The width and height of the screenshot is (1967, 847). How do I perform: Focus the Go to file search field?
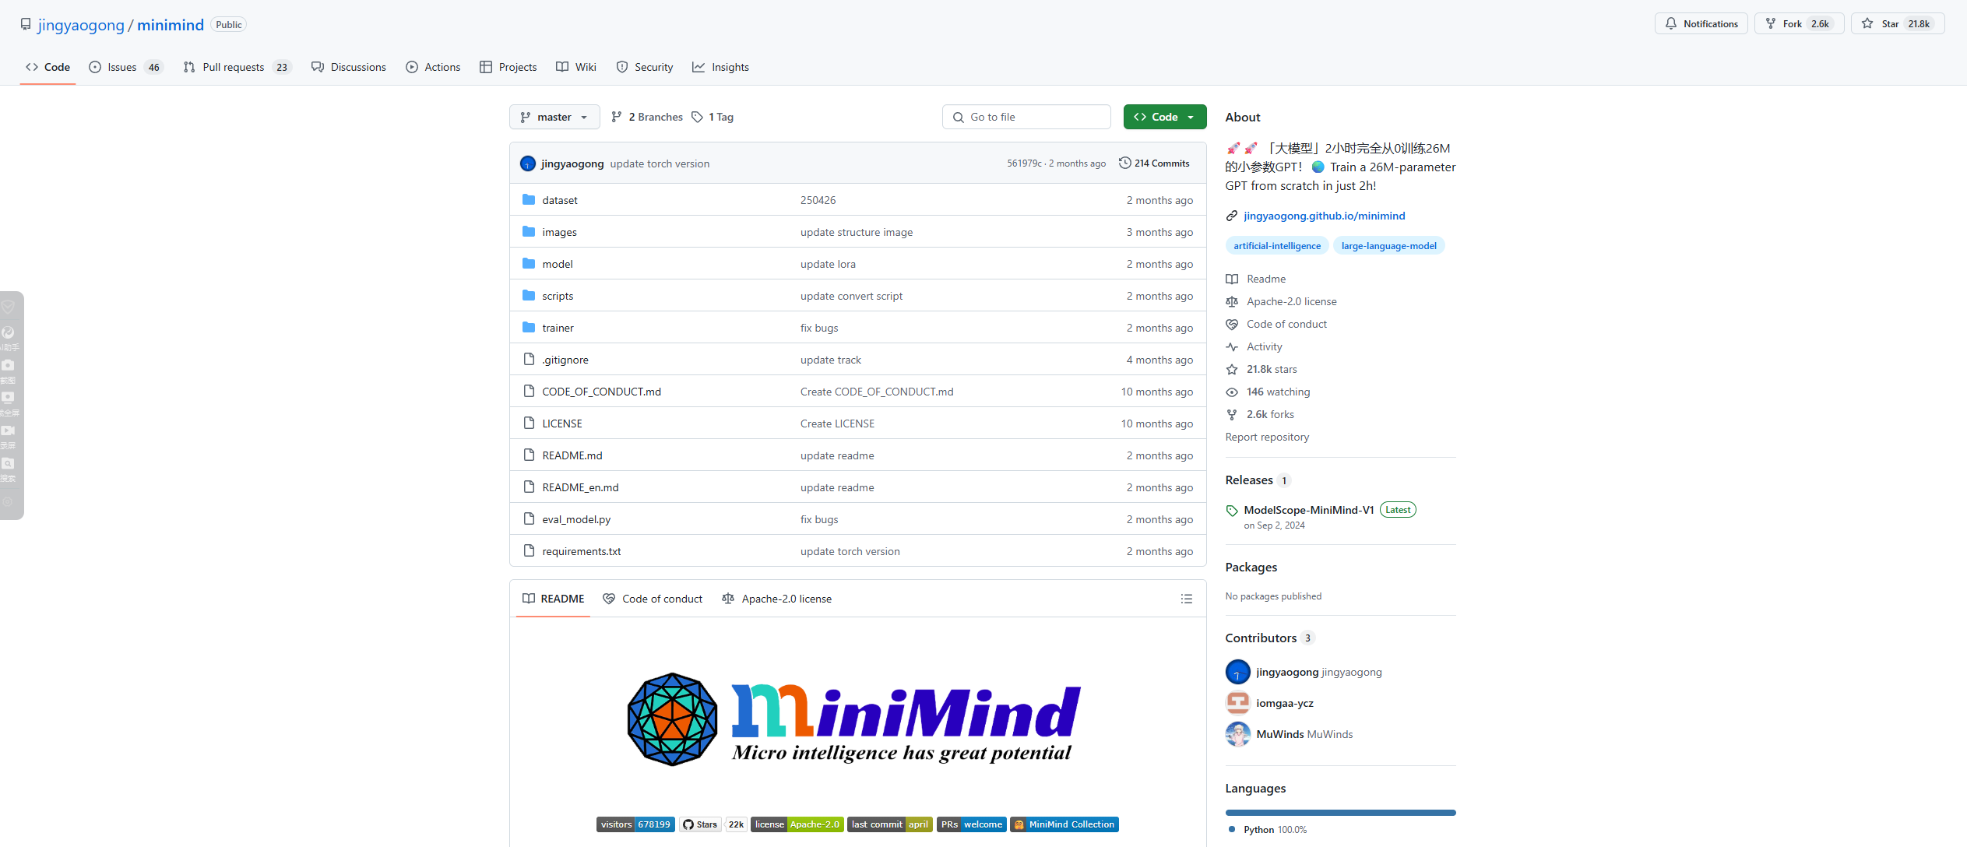(x=1026, y=117)
